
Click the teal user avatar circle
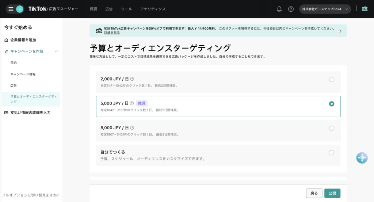[x=20, y=9]
